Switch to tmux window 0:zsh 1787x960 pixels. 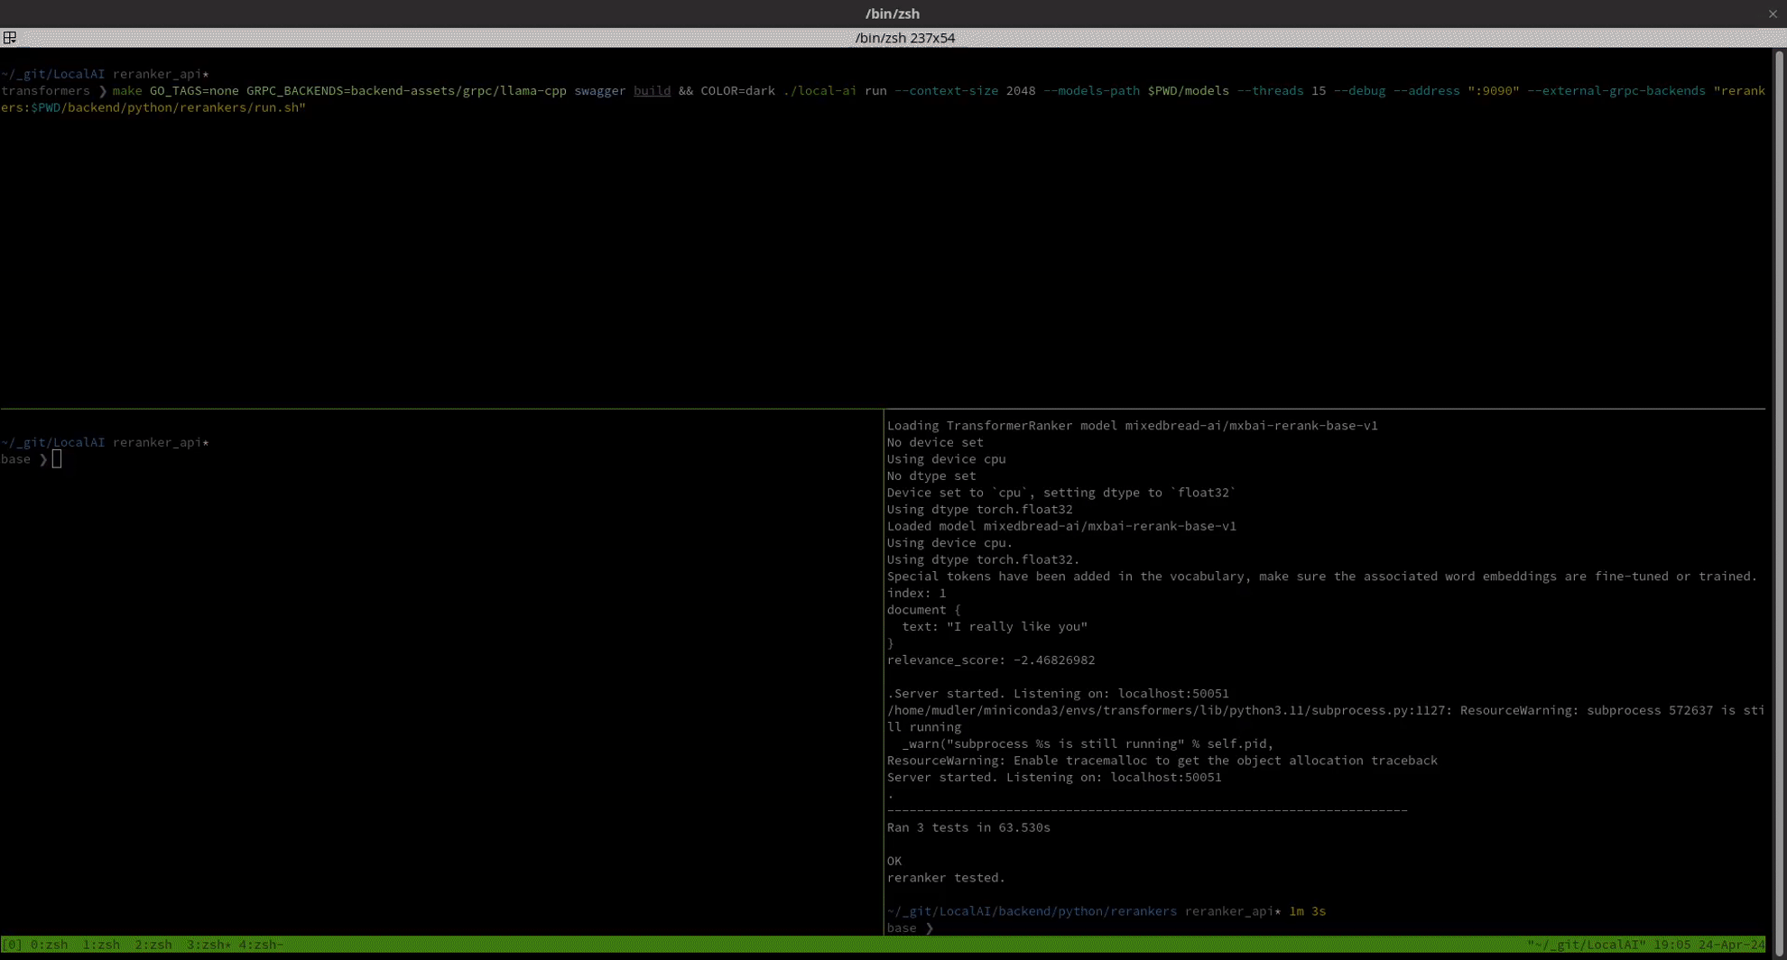pyautogui.click(x=49, y=945)
